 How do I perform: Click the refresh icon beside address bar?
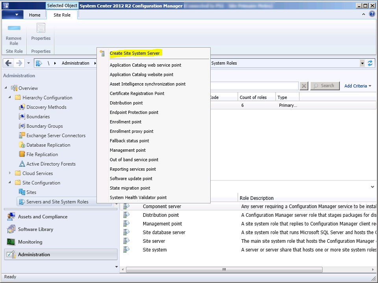pyautogui.click(x=370, y=63)
